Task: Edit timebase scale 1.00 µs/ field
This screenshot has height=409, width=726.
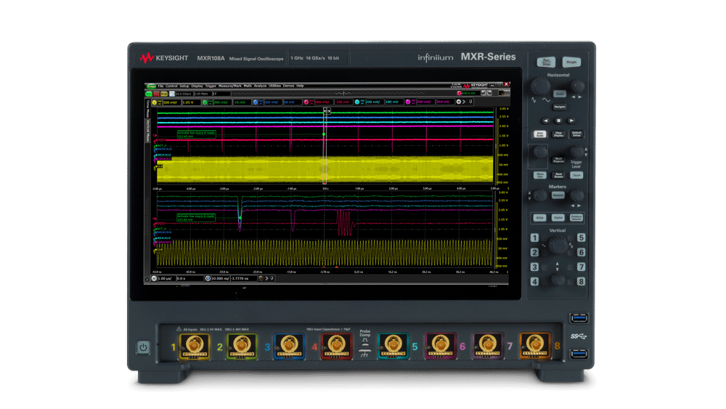Action: (x=166, y=278)
